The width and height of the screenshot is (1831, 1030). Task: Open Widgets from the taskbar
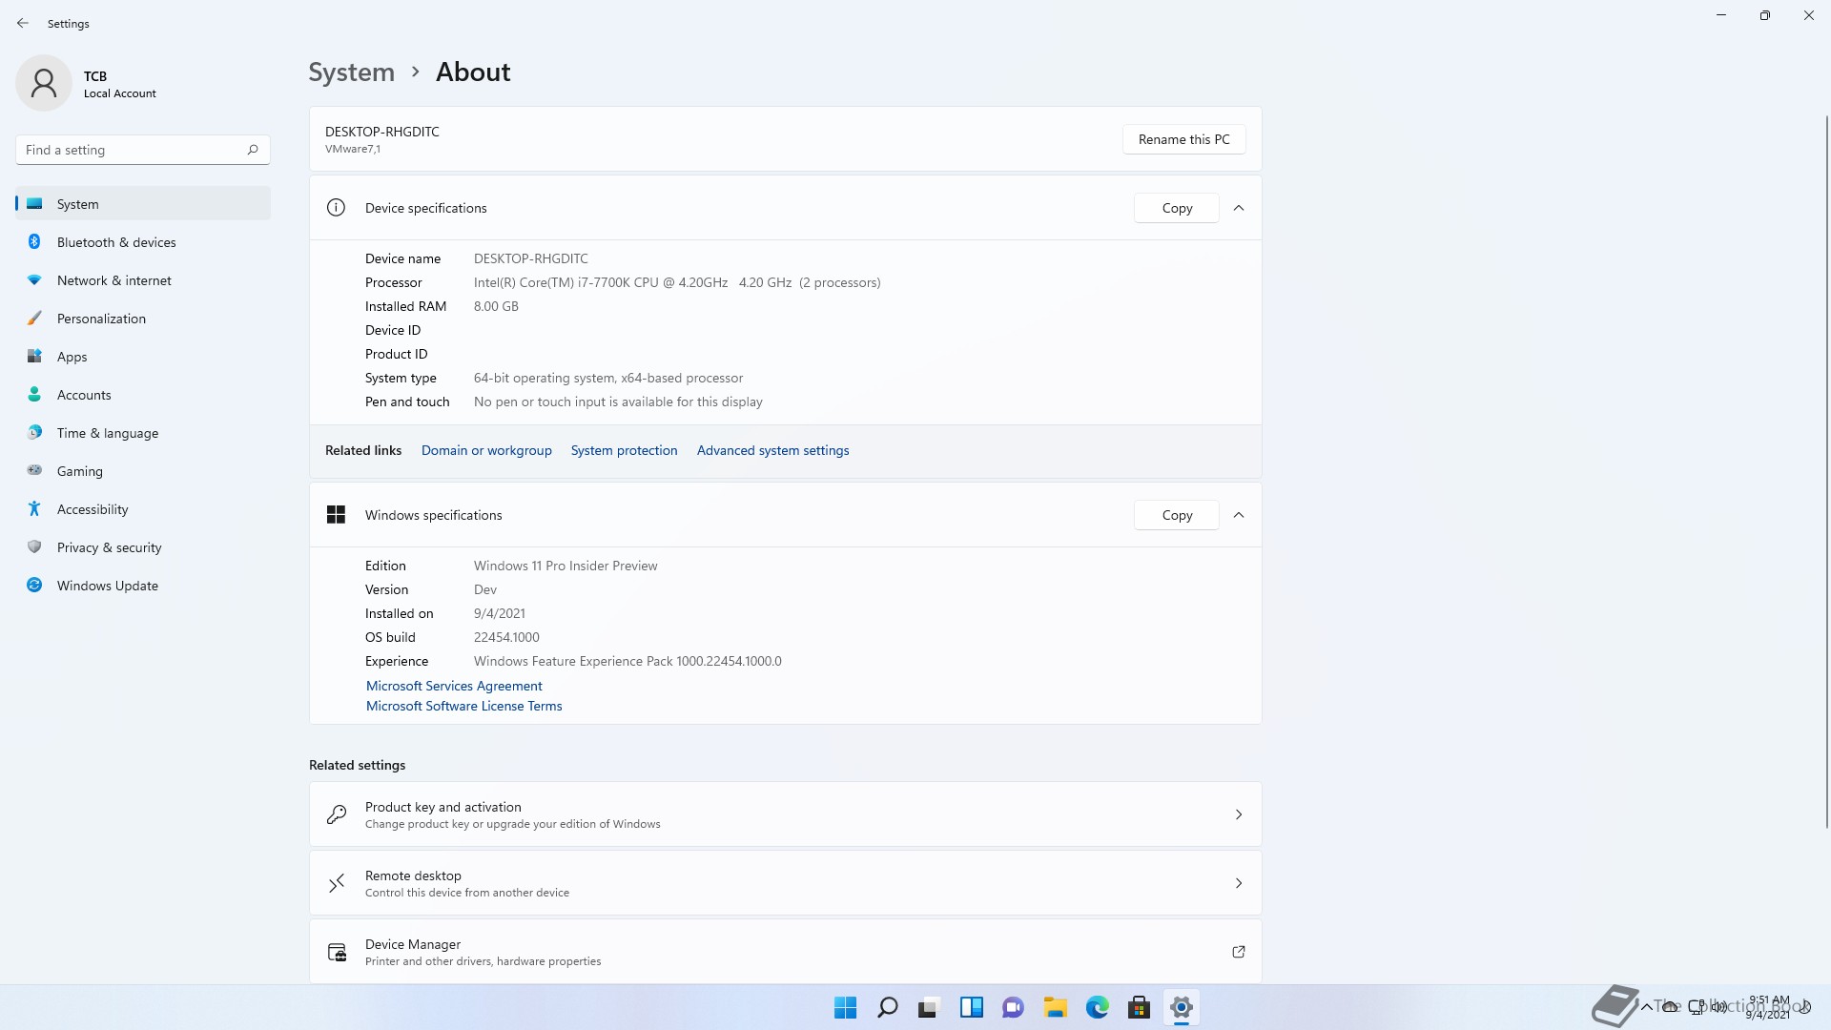point(971,1007)
